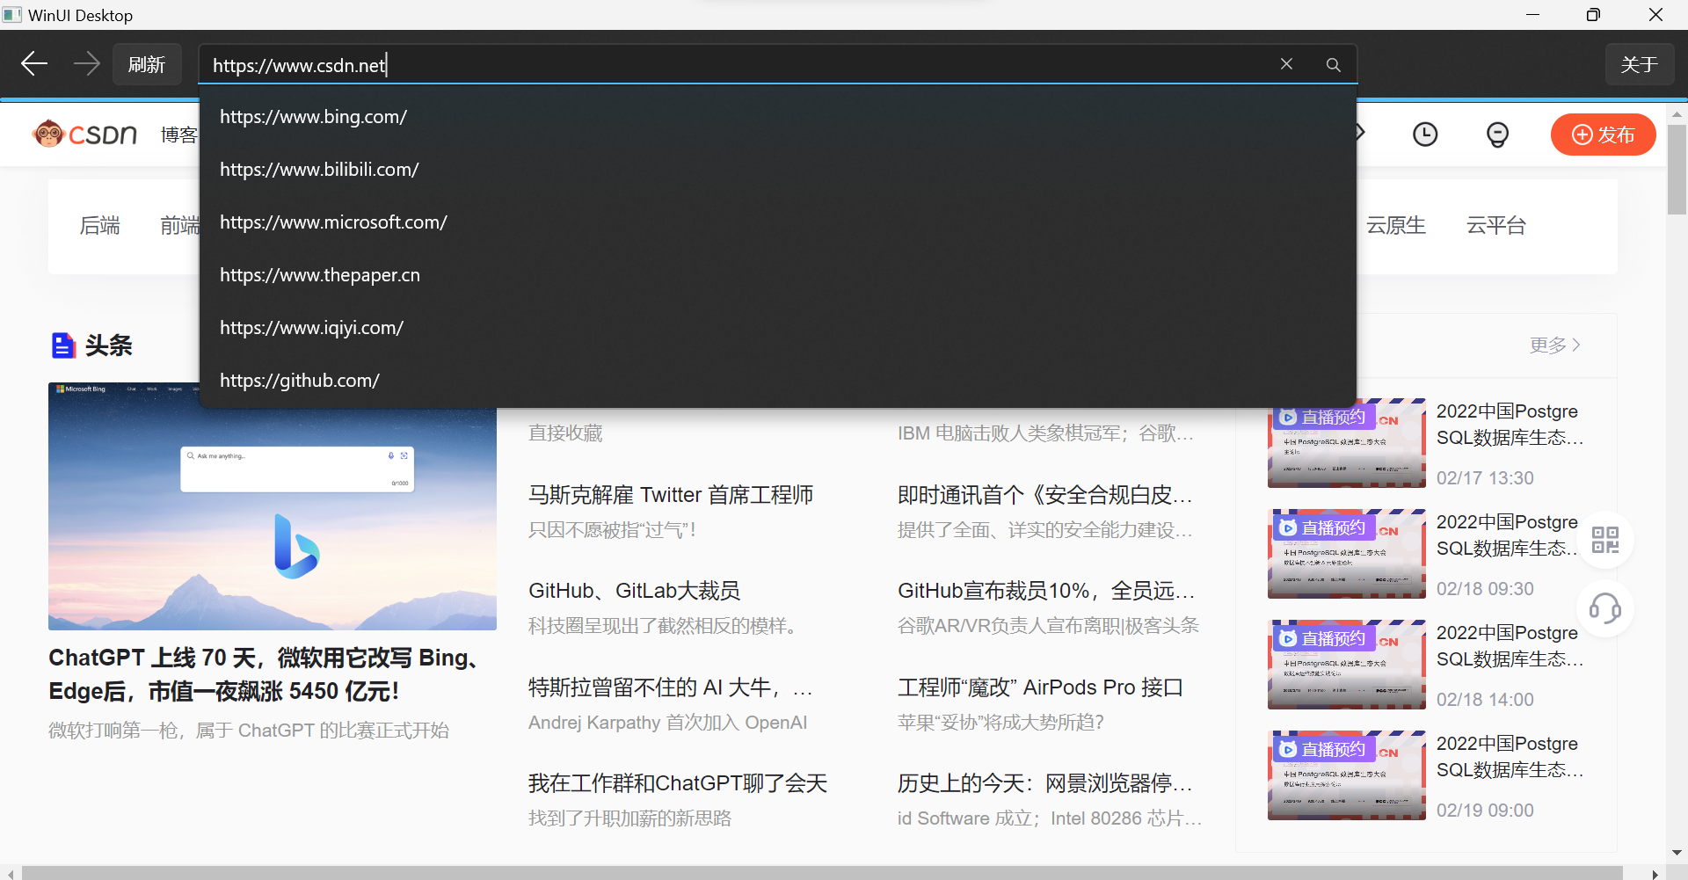This screenshot has height=880, width=1688.
Task: Click the search magnifier in the address bar
Action: [1333, 64]
